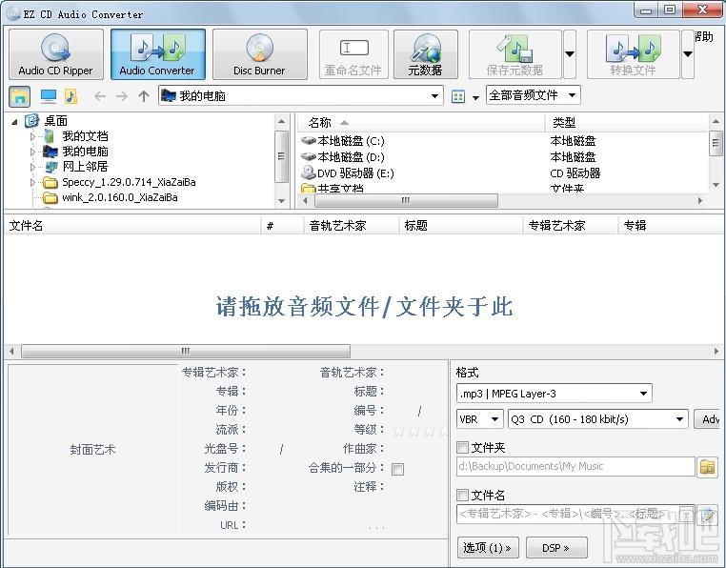Click the 重命名文件 rename files button
The width and height of the screenshot is (726, 568).
click(353, 54)
